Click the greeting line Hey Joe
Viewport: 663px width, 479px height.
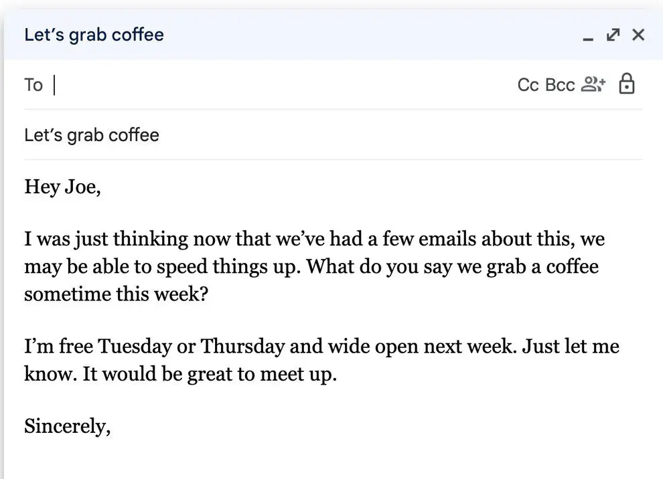62,187
